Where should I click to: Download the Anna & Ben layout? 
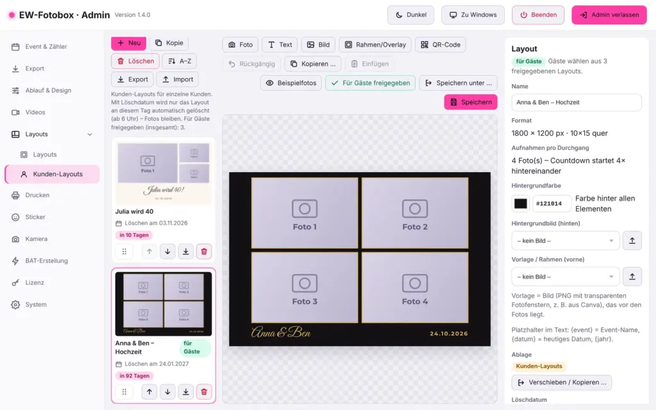(x=186, y=392)
